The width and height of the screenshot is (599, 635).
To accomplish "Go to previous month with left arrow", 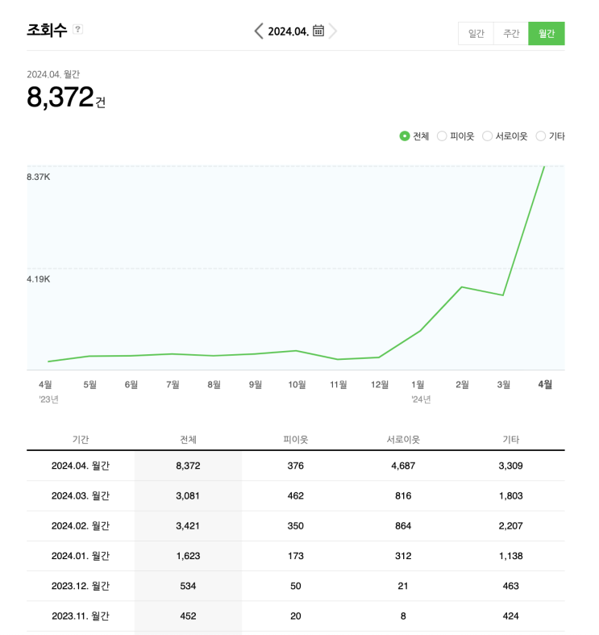I will (259, 31).
